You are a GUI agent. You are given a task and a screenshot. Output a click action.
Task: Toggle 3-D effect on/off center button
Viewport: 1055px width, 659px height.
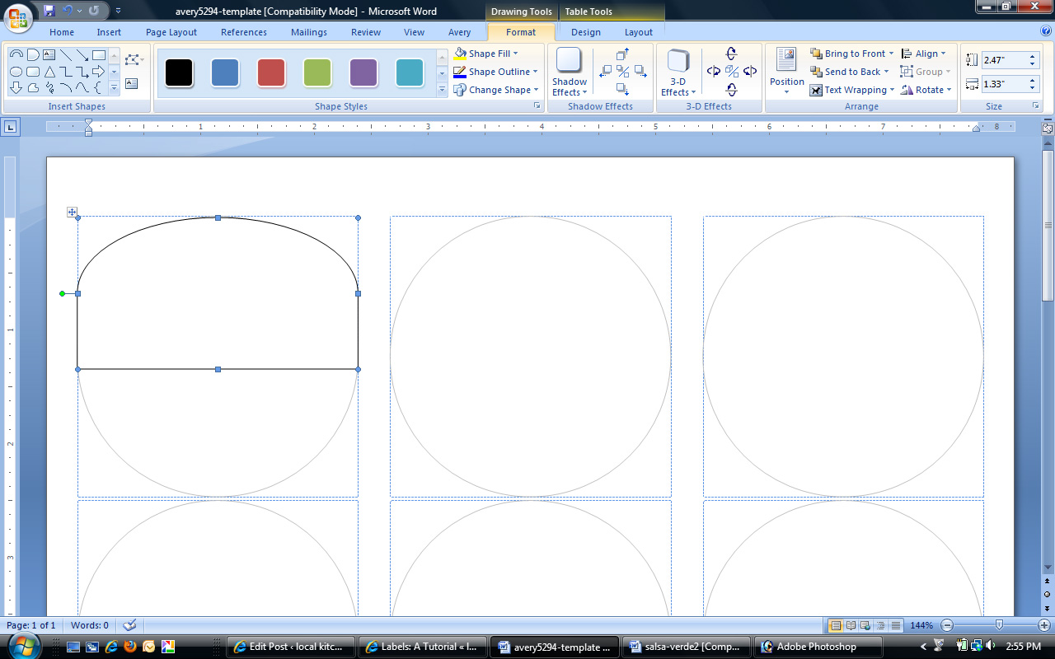pyautogui.click(x=731, y=72)
